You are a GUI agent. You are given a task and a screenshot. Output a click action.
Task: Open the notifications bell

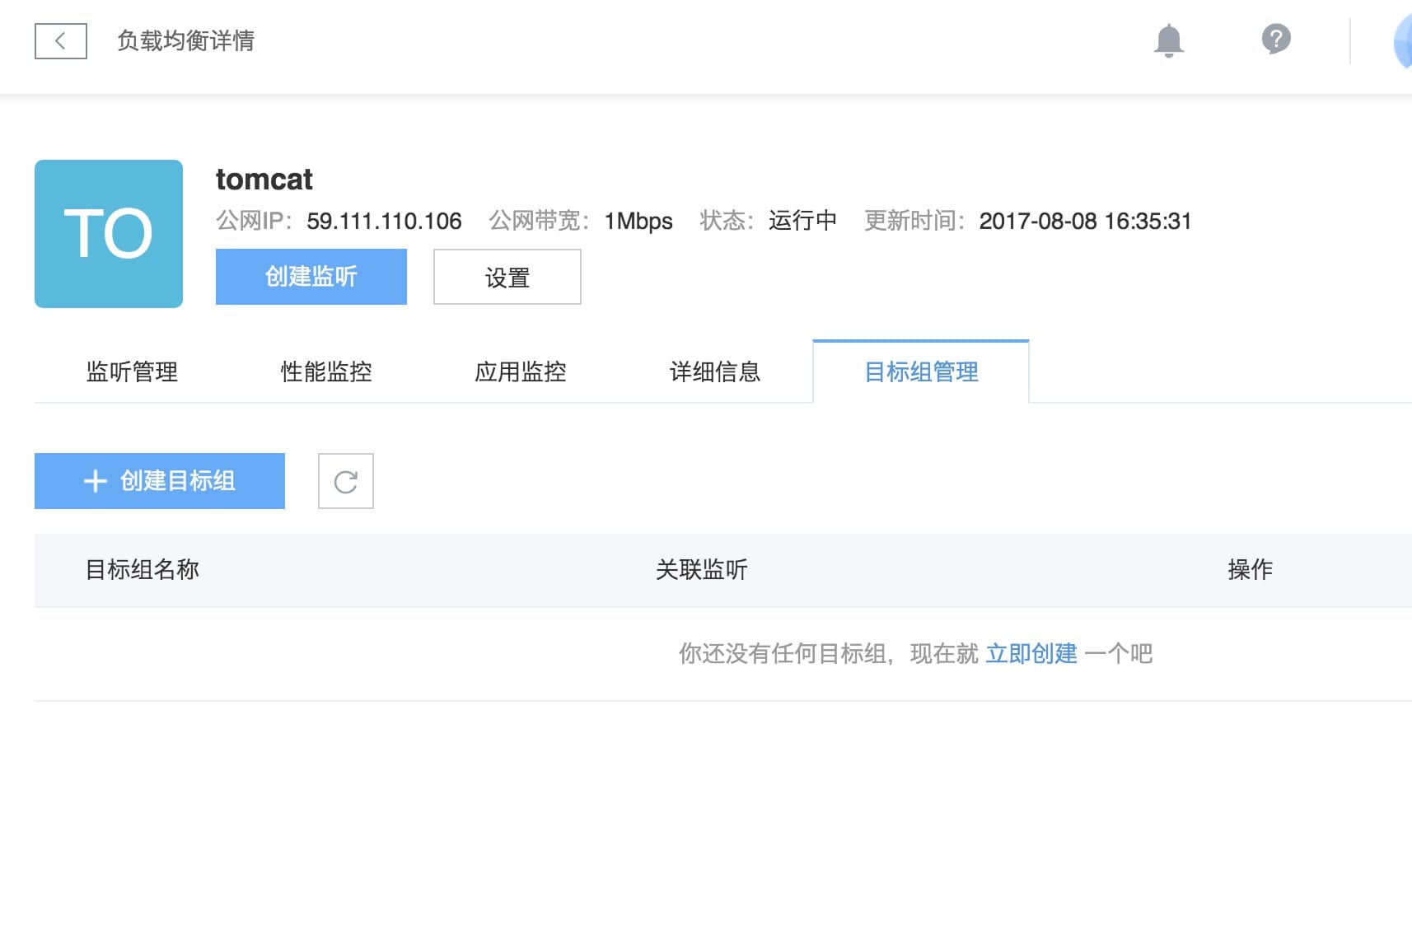pyautogui.click(x=1168, y=40)
